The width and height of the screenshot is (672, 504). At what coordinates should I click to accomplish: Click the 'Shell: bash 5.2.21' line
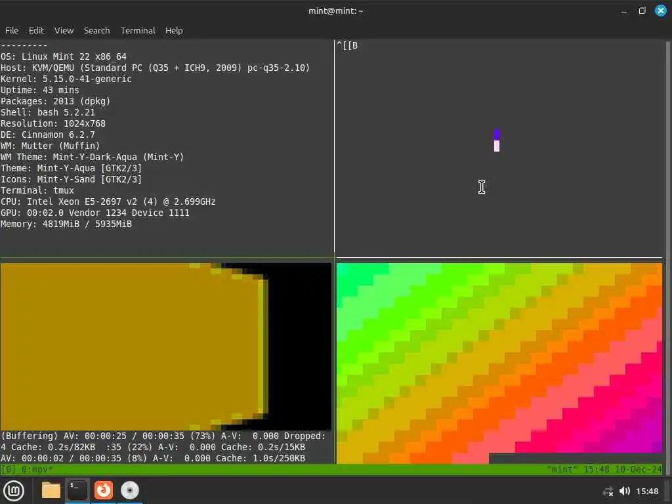[47, 112]
